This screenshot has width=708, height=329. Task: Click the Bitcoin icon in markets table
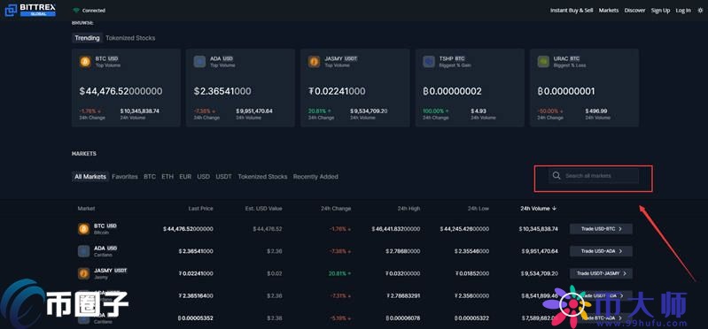pos(83,229)
